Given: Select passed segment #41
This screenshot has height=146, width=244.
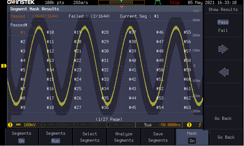Looking at the screenshot, I should click(x=133, y=70).
